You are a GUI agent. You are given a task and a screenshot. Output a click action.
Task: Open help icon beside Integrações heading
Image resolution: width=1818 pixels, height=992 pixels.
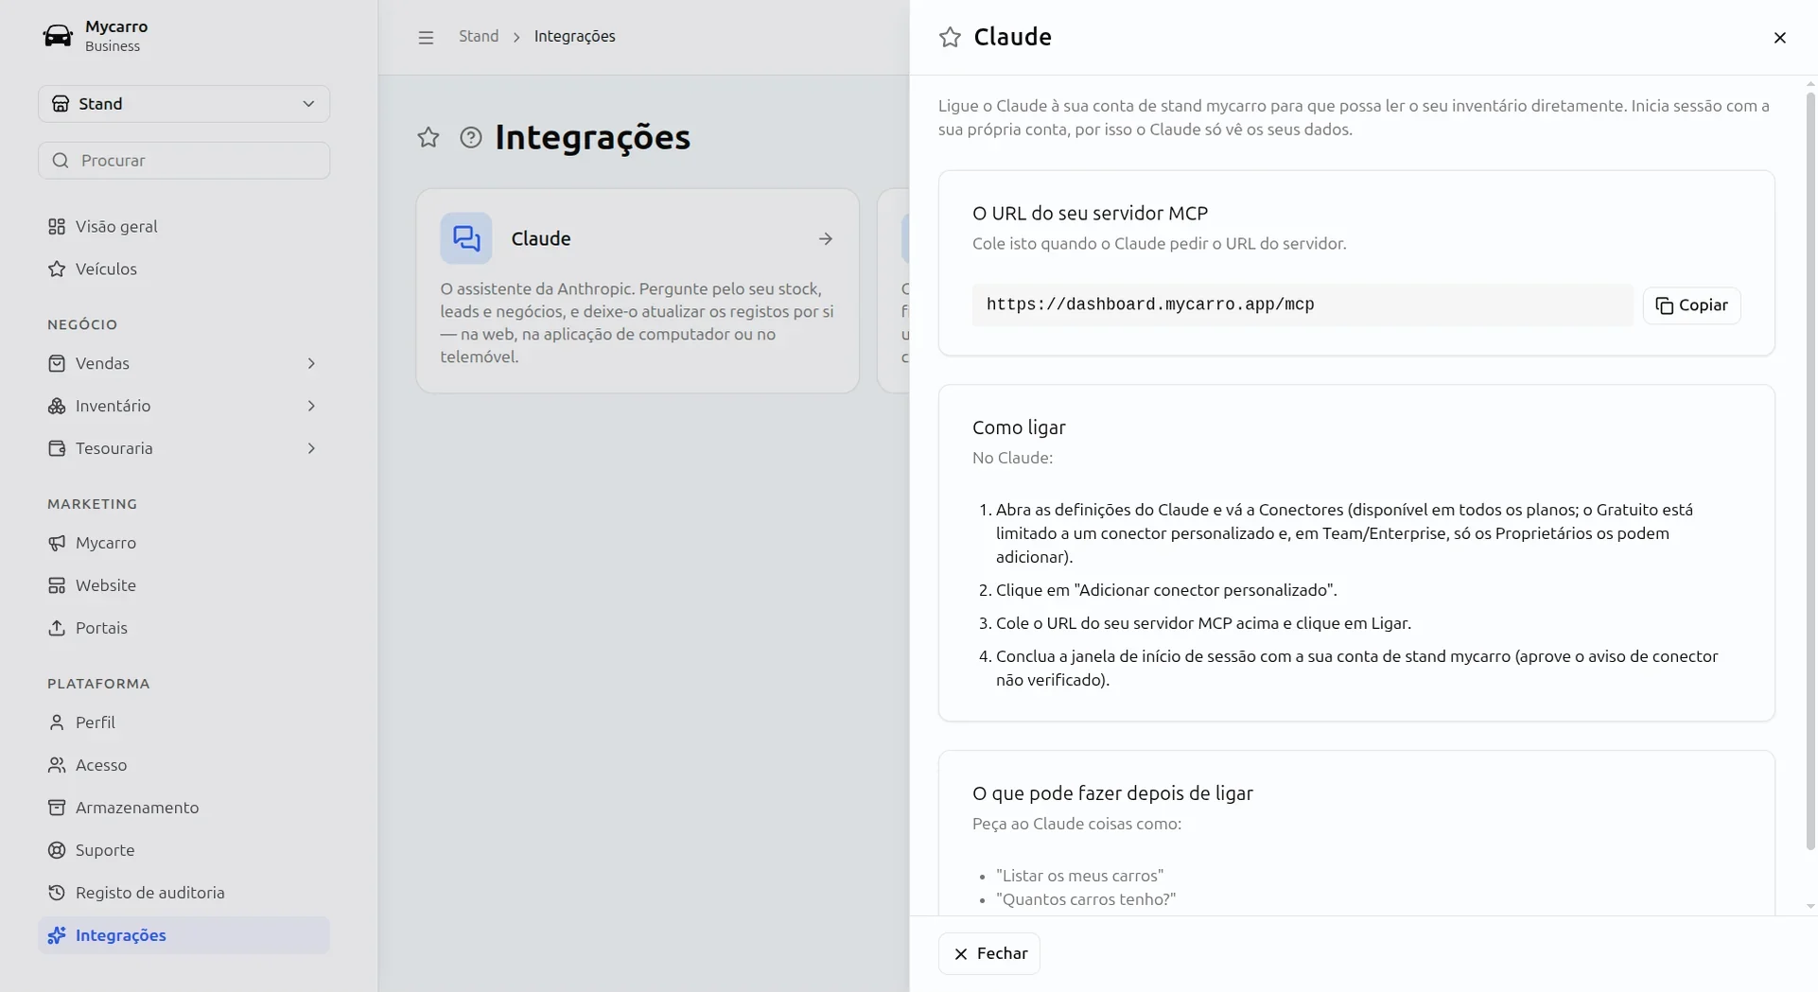tap(470, 138)
